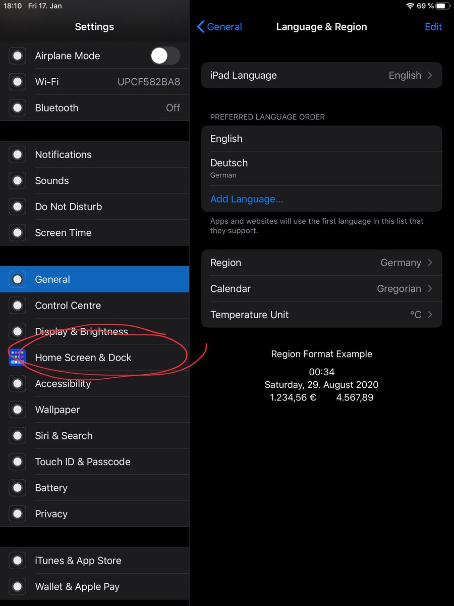This screenshot has width=454, height=606.
Task: Click the icon beside Do Not Disturb
Action: (18, 207)
